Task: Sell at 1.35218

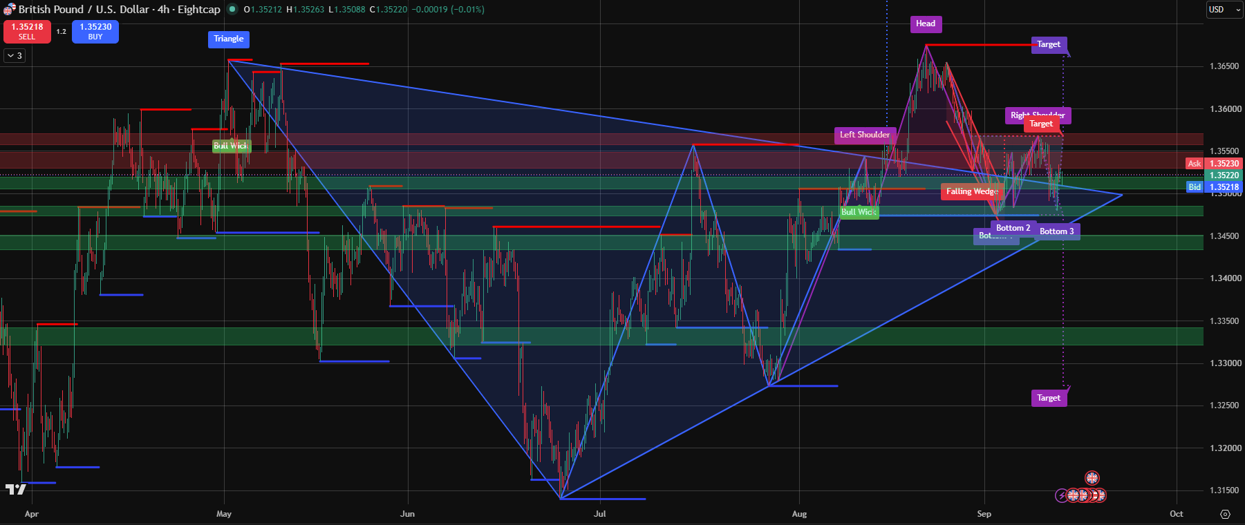Action: pos(27,32)
